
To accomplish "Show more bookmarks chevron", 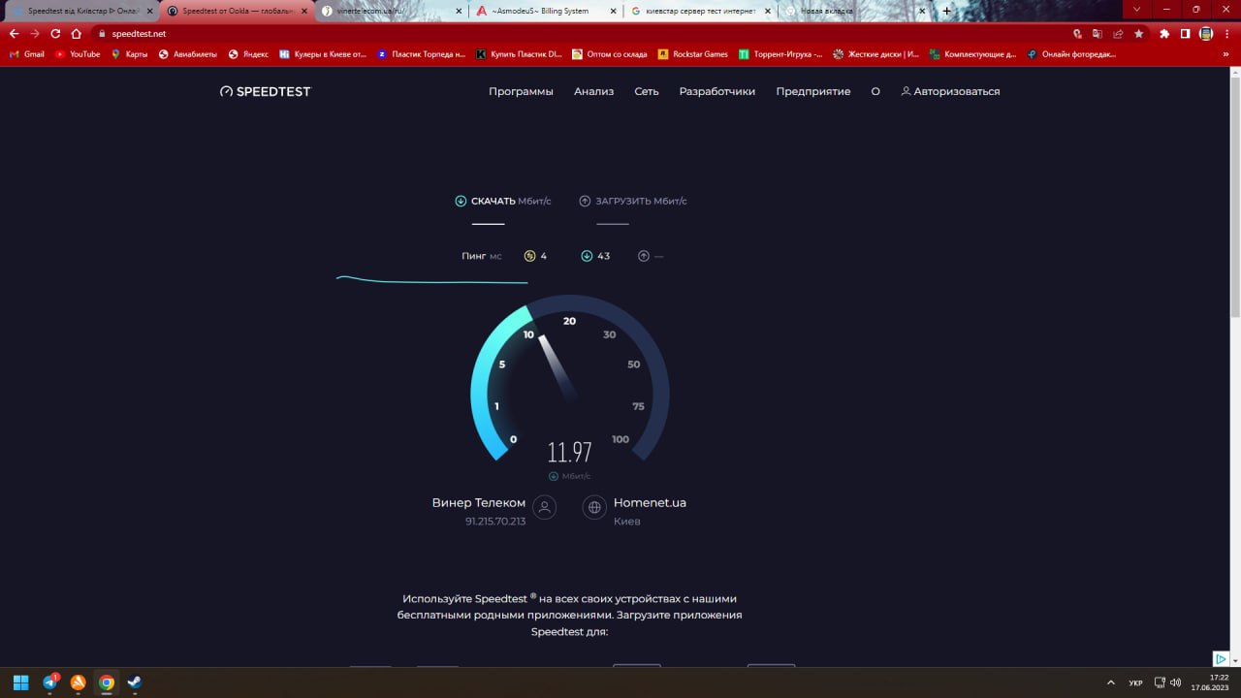I will tap(1226, 54).
